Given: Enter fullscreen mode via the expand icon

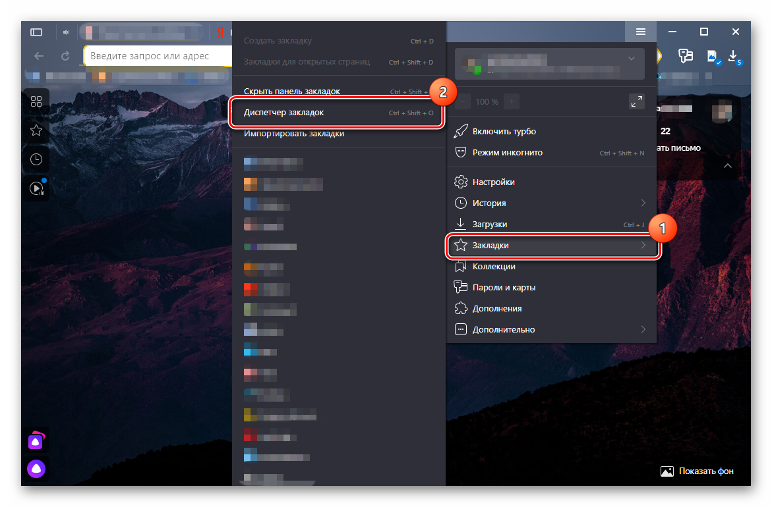Looking at the screenshot, I should (x=636, y=101).
